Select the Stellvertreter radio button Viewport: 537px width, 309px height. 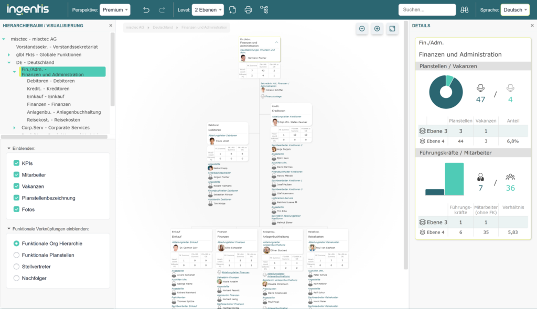coord(16,266)
